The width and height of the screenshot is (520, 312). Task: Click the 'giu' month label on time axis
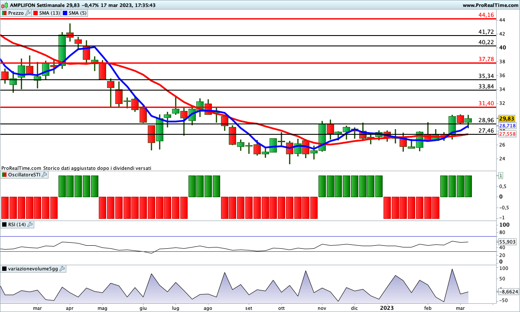[x=143, y=308]
